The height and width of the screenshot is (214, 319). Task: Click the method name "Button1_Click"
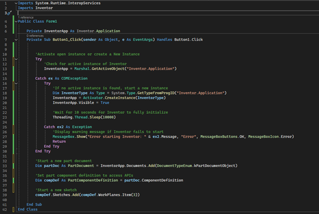tap(67, 40)
